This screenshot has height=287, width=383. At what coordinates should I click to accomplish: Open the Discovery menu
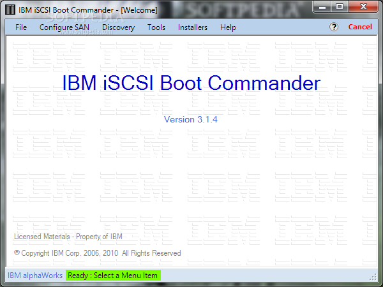pyautogui.click(x=118, y=27)
